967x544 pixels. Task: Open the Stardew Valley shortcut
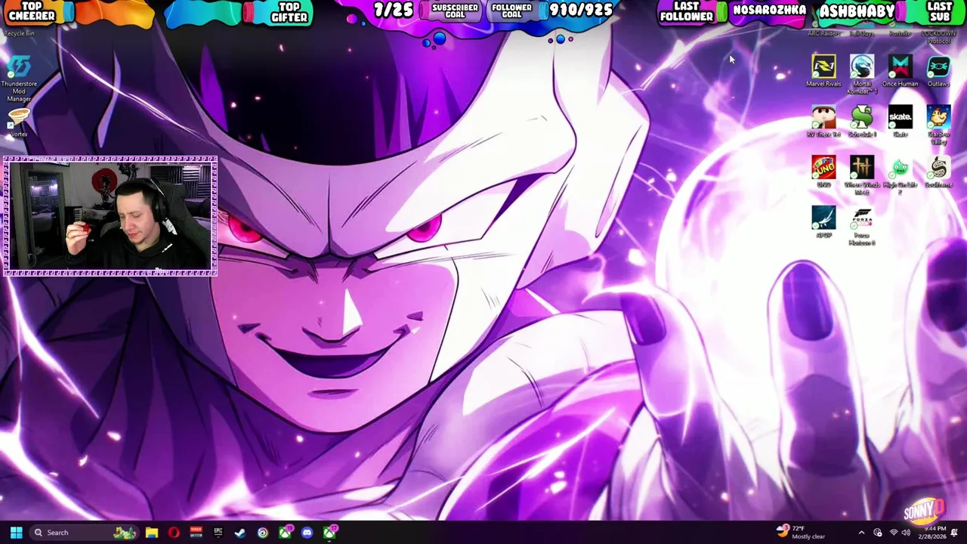point(938,125)
